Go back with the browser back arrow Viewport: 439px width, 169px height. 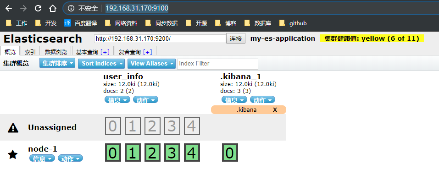click(9, 8)
